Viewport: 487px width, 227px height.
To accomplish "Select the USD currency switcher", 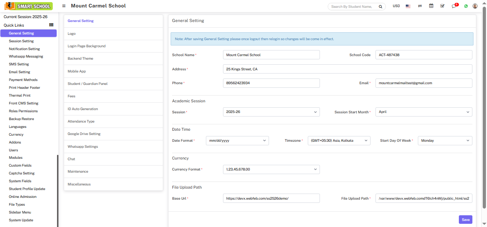I will [x=396, y=6].
